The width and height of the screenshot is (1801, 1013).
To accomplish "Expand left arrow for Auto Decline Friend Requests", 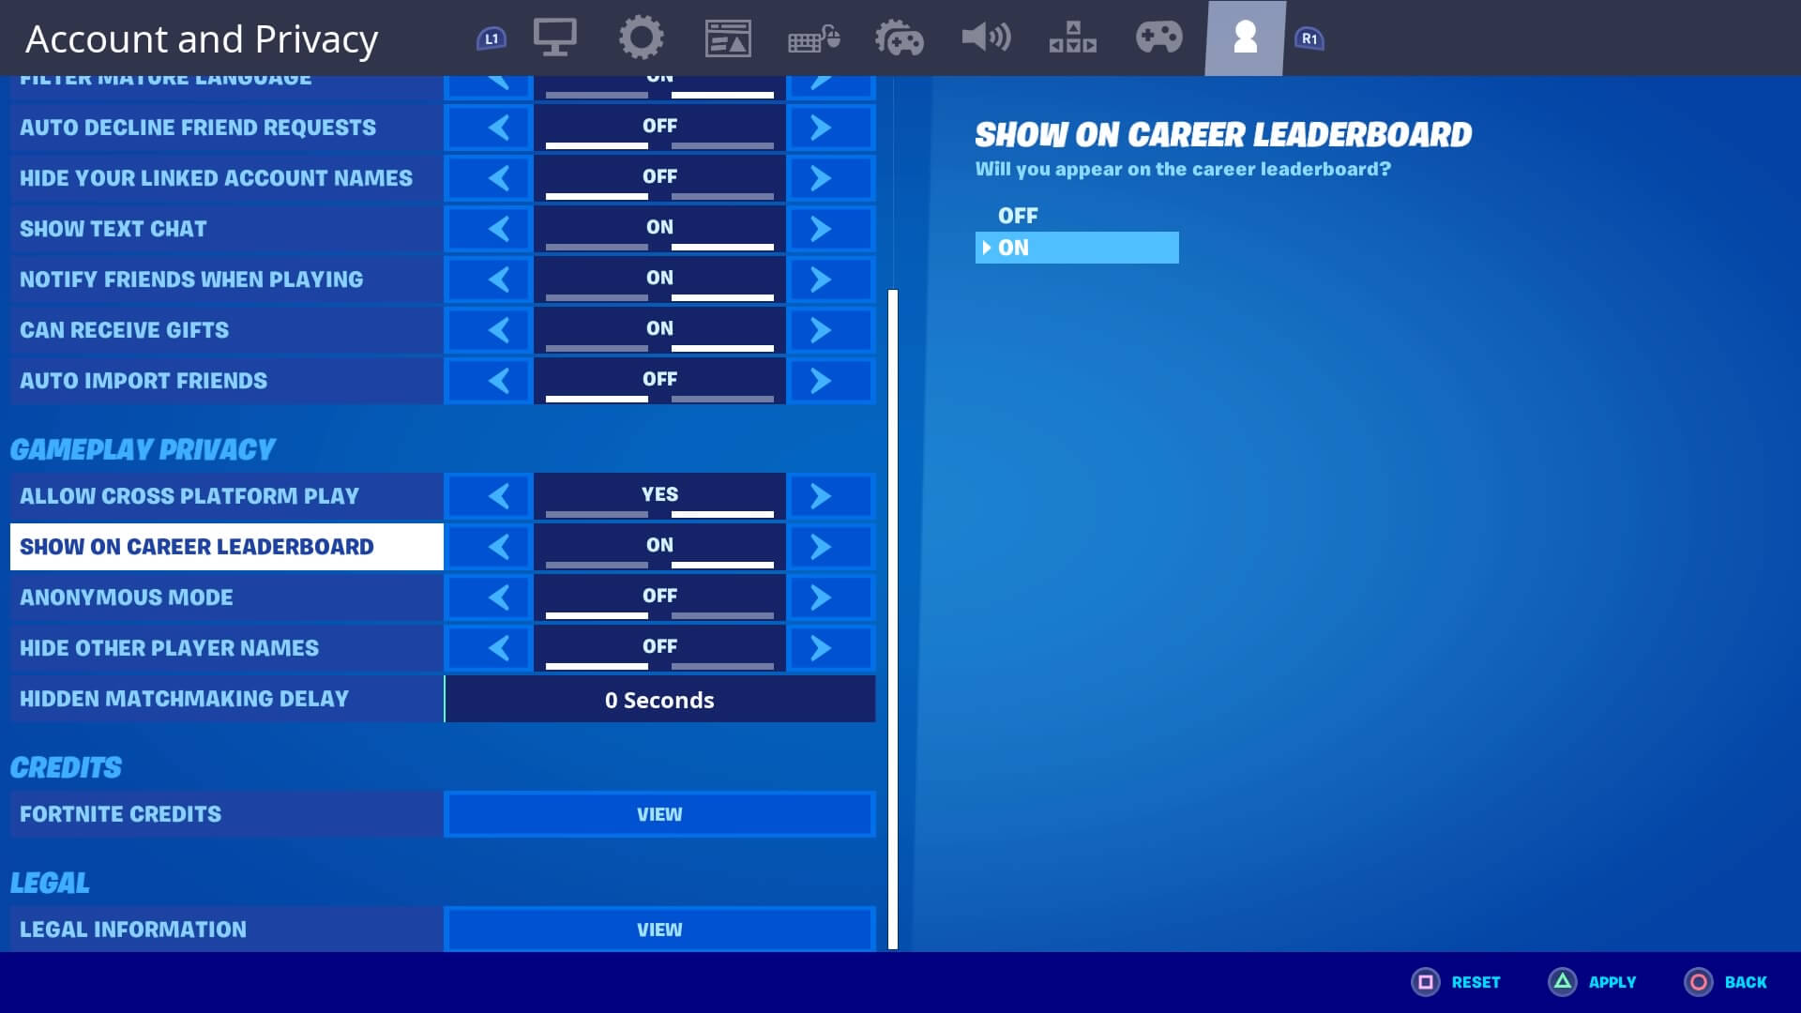I will click(500, 128).
